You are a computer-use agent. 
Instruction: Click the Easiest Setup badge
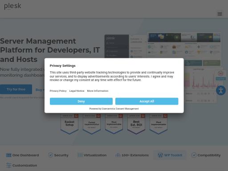[69, 124]
